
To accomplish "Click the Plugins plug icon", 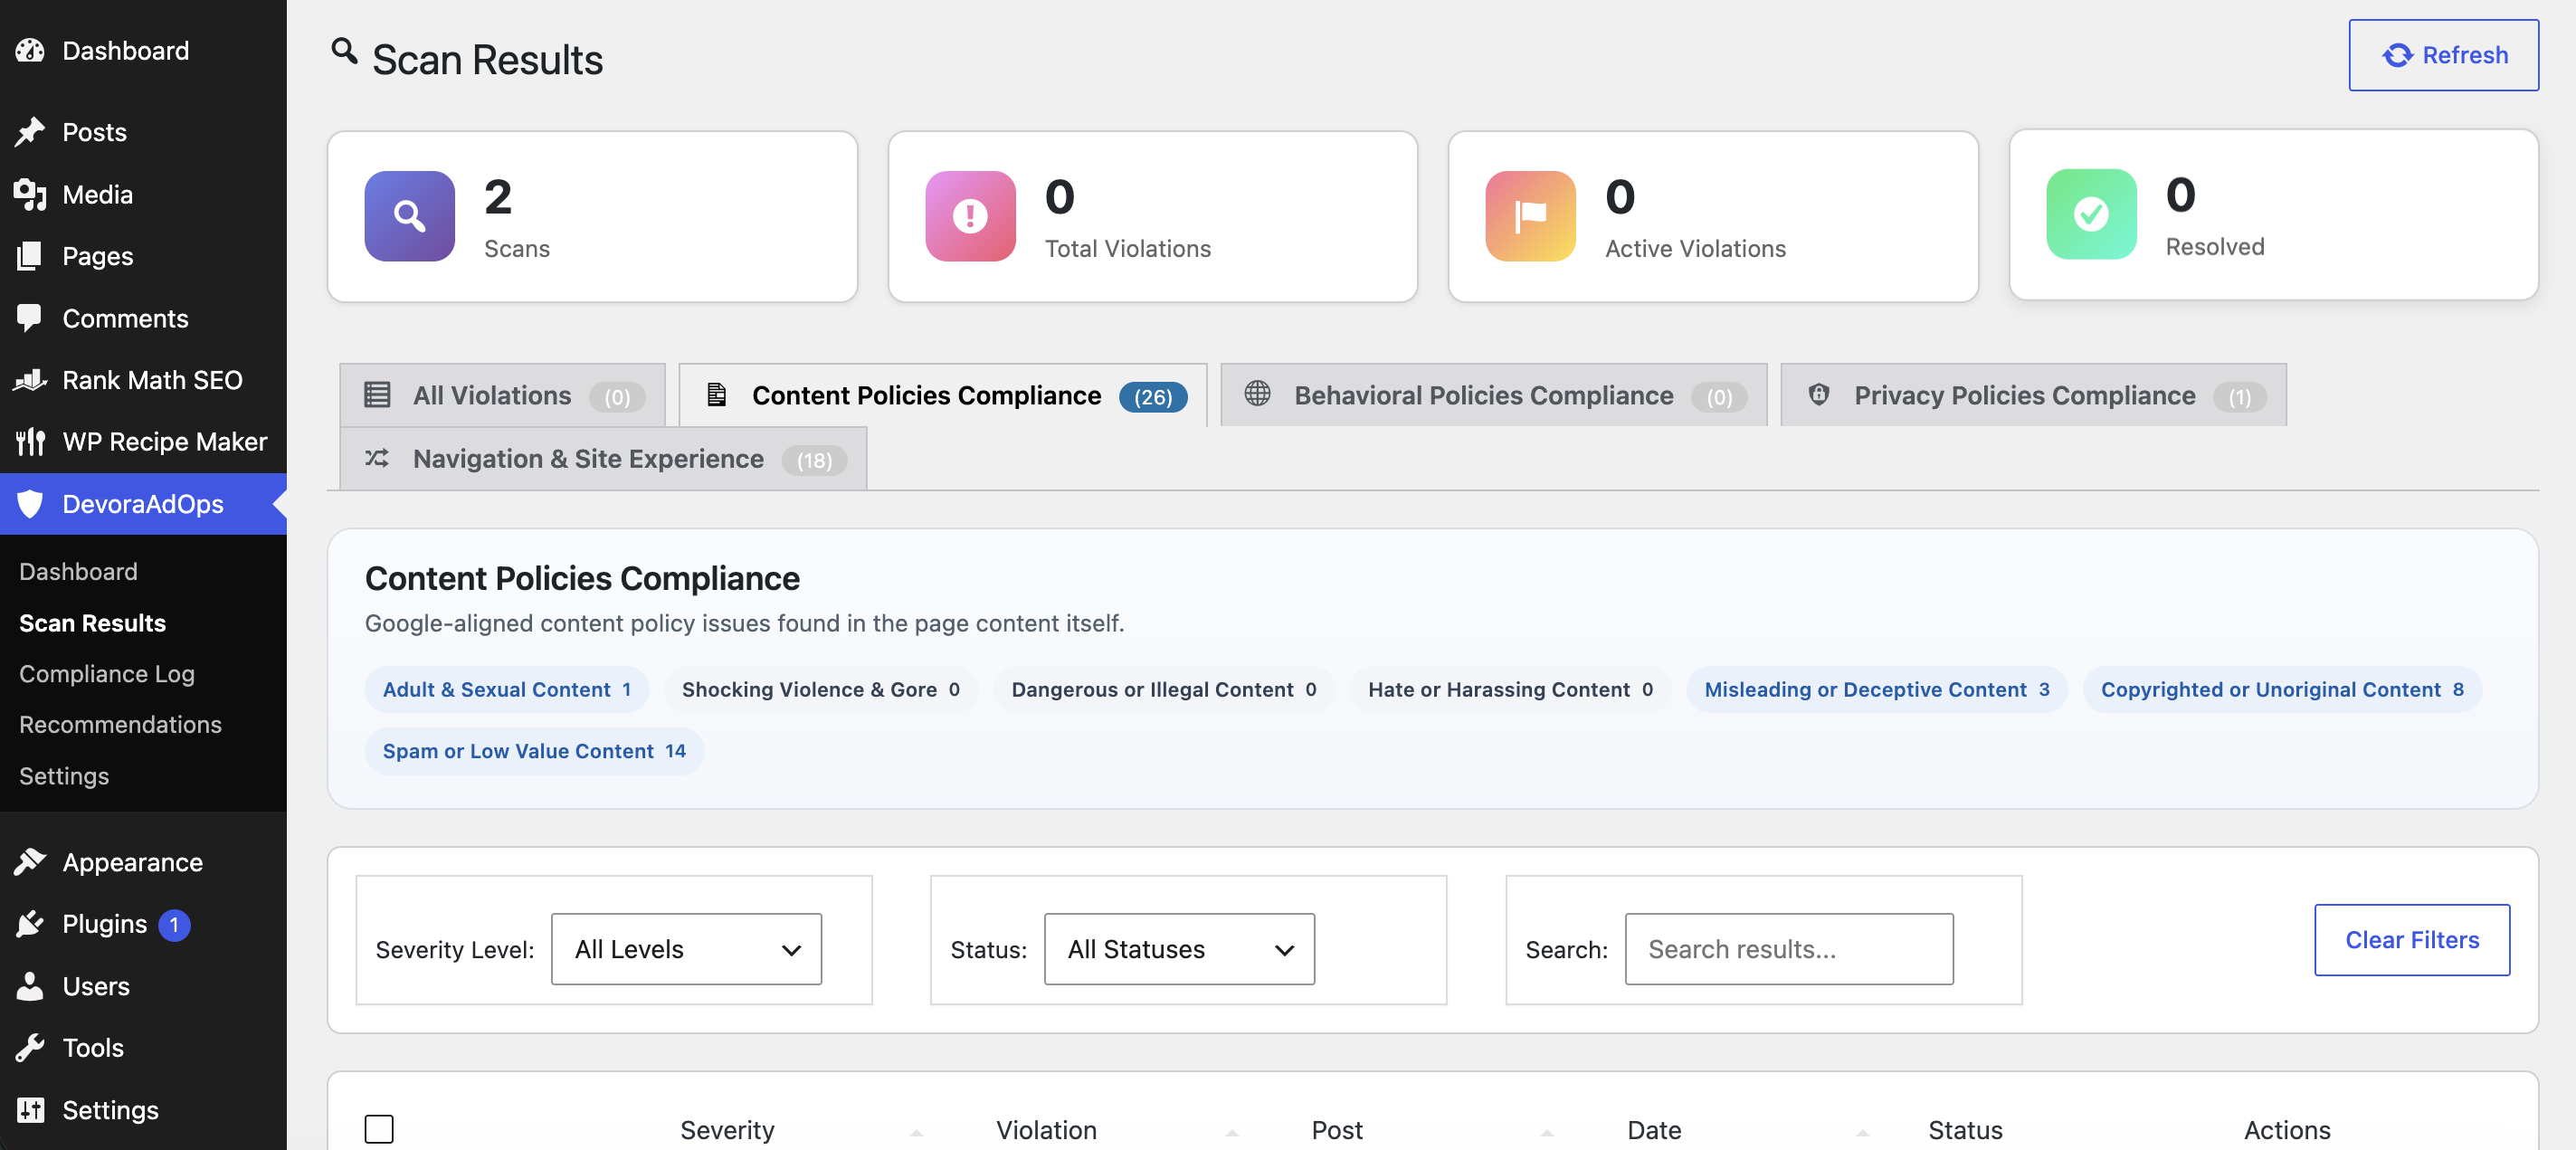I will point(30,924).
